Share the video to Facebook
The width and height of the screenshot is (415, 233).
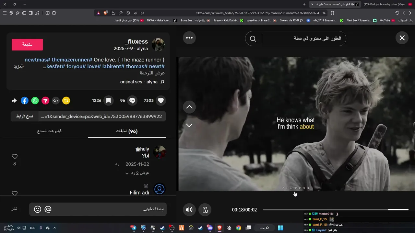(x=25, y=100)
